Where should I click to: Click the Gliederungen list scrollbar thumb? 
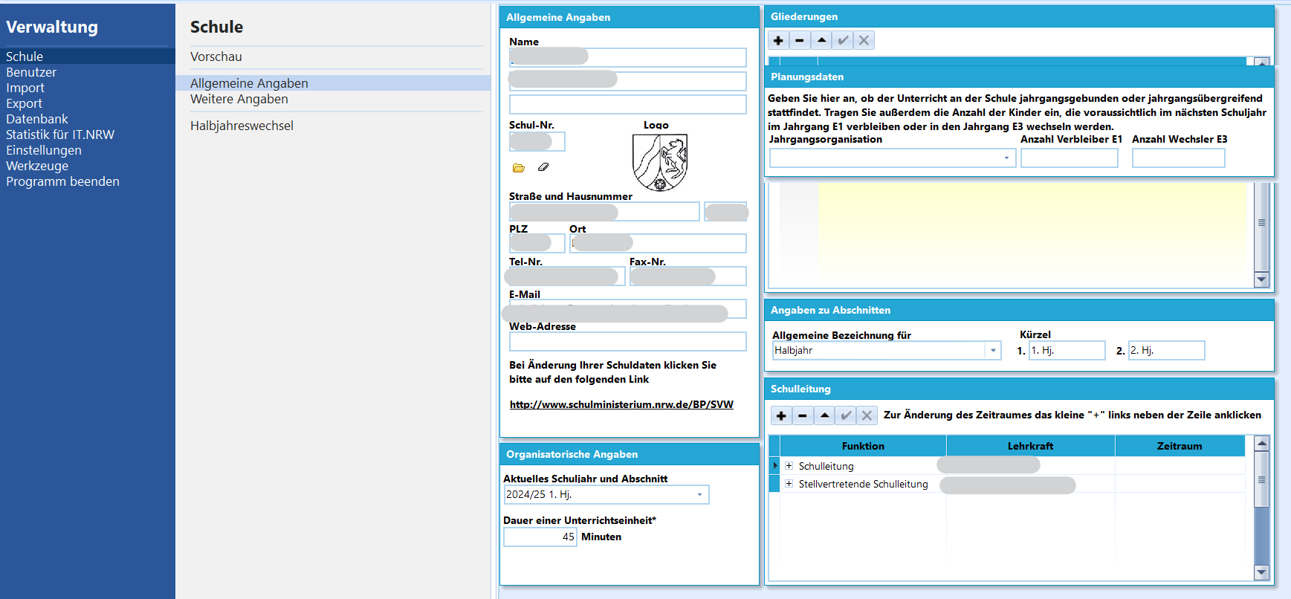[x=1261, y=223]
